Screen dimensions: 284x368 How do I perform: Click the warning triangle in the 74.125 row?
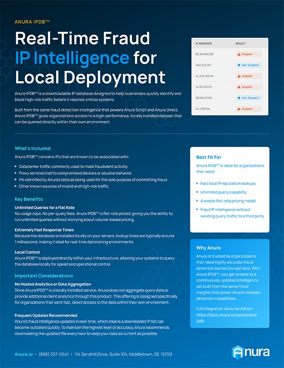point(239,87)
